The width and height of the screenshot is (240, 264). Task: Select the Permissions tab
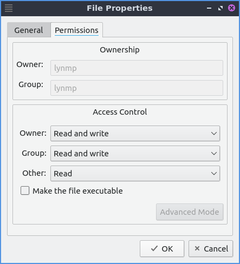click(76, 30)
